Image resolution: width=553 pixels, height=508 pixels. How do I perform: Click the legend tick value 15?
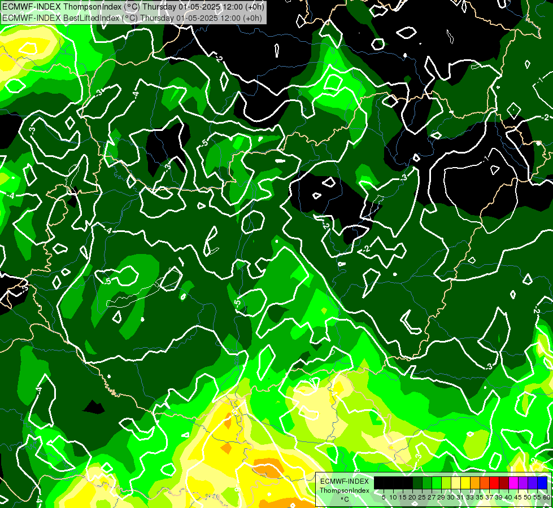[x=403, y=497]
